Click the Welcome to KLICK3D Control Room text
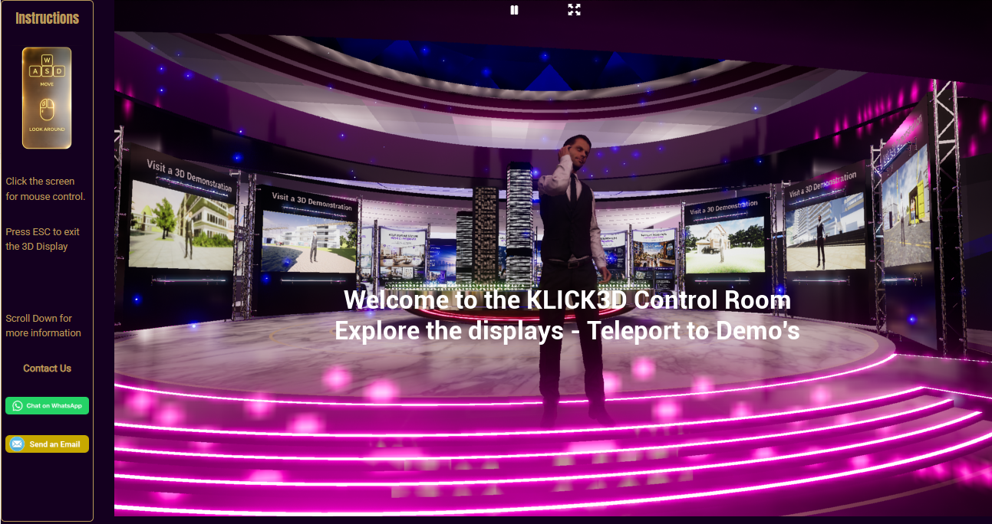 pyautogui.click(x=567, y=300)
